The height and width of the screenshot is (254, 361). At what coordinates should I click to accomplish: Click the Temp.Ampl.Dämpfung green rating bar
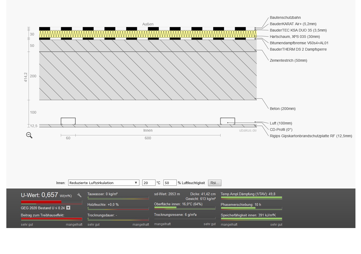coord(251,198)
